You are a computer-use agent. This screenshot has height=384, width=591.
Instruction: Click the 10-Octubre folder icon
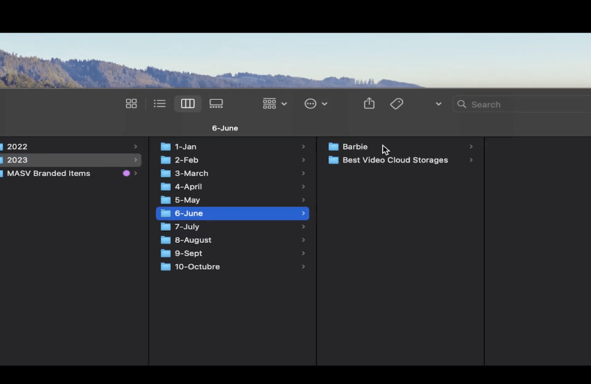point(166,267)
